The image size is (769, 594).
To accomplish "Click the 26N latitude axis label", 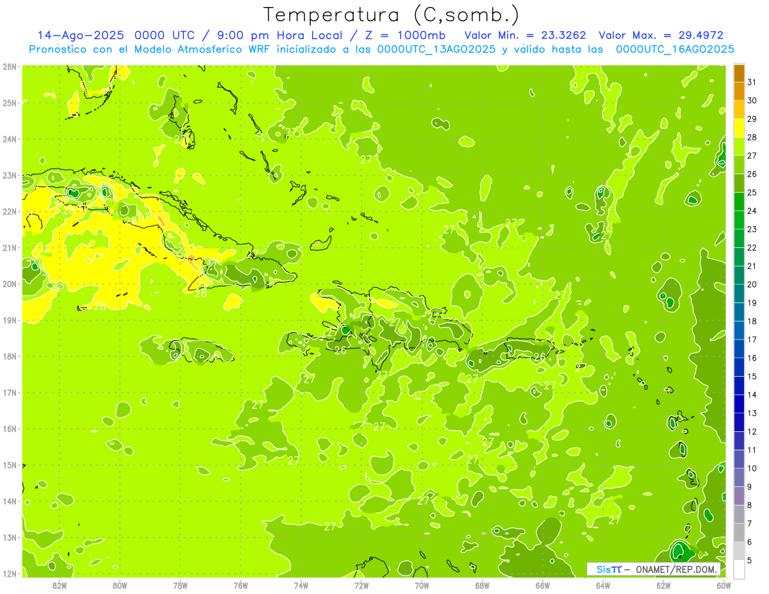I will coord(9,67).
